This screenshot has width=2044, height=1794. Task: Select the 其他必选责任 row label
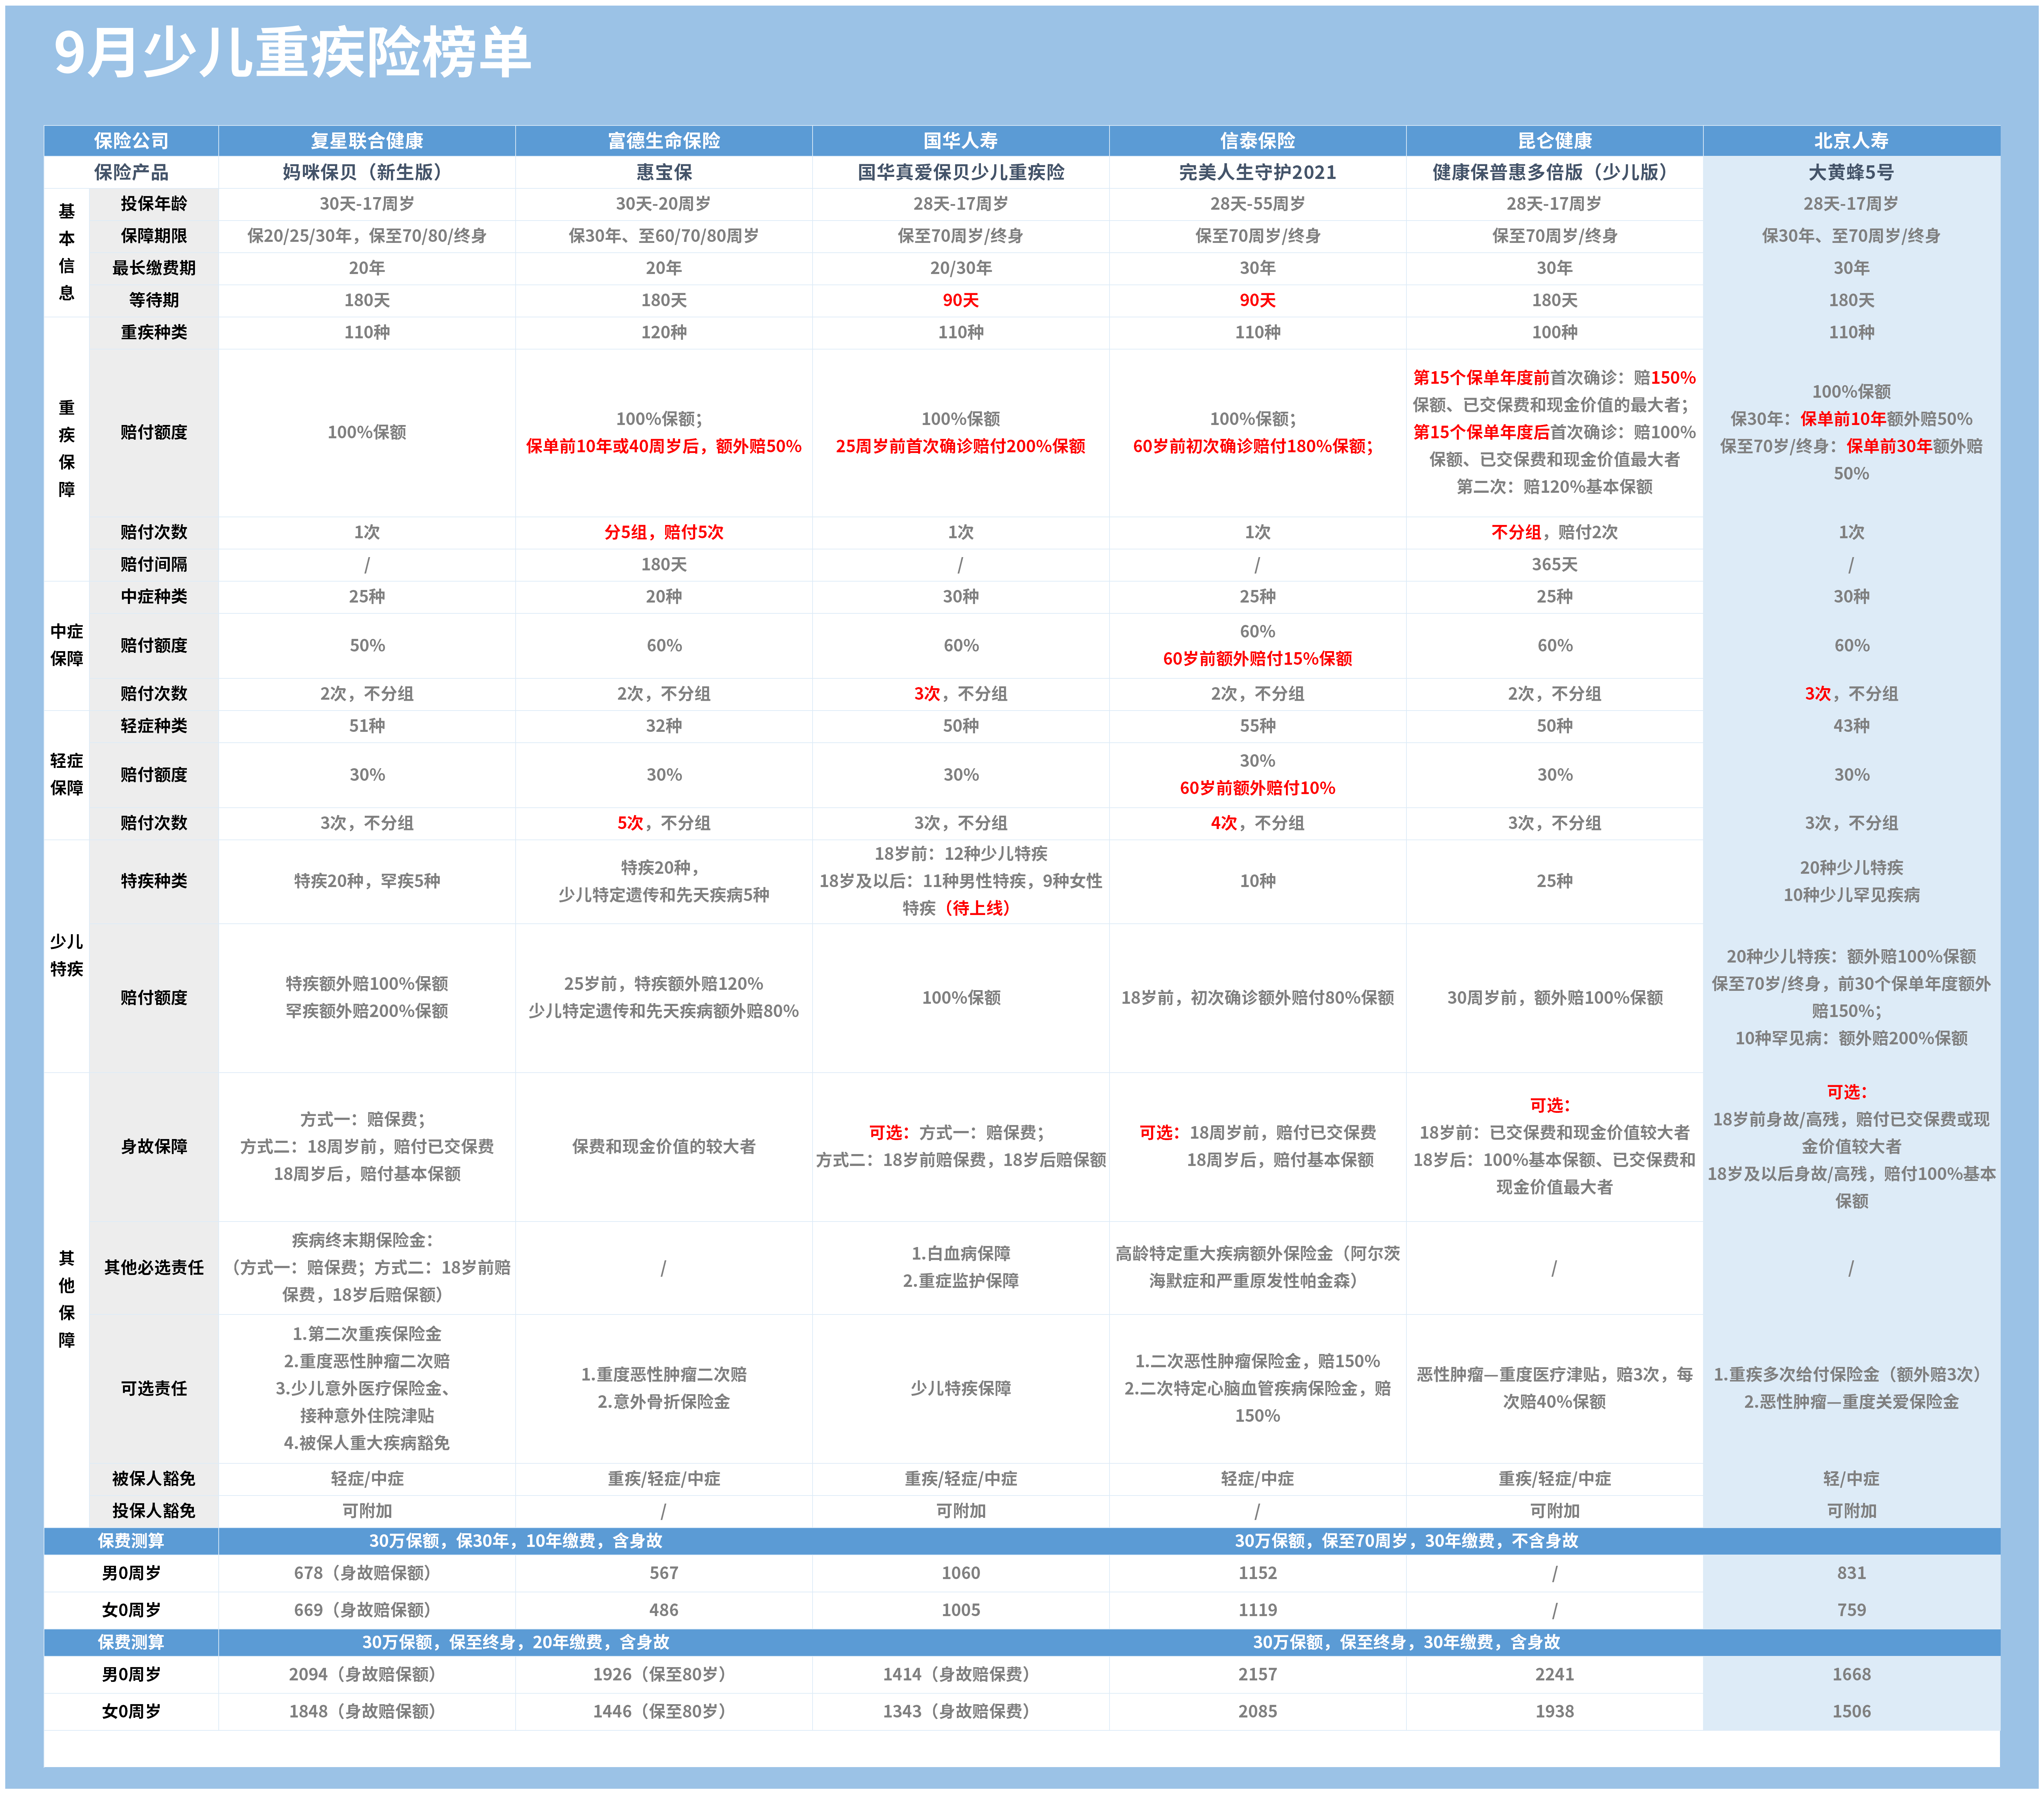[x=154, y=1268]
